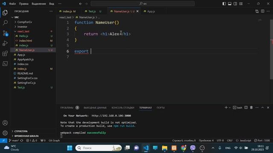Open the Extensions view
This screenshot has width=273, height=153.
click(x=5, y=54)
